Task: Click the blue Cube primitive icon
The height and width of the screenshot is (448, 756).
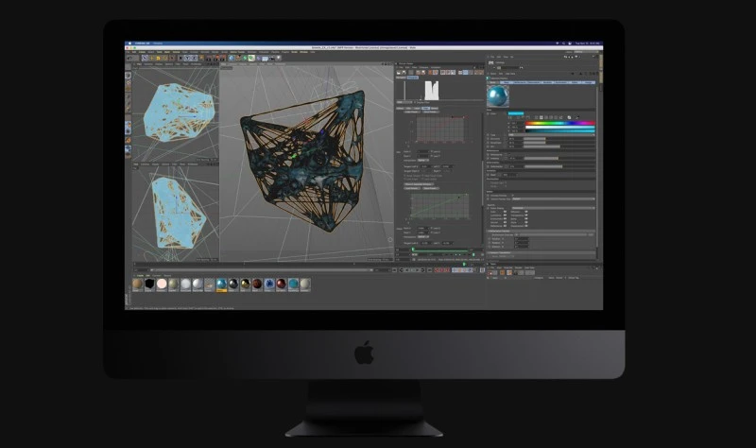Action: click(232, 58)
